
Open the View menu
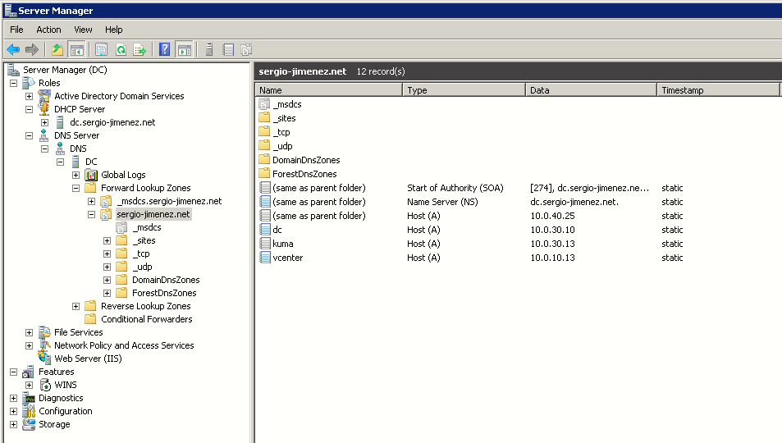83,30
